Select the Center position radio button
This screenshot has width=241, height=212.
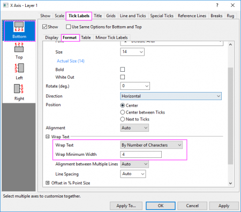point(123,105)
